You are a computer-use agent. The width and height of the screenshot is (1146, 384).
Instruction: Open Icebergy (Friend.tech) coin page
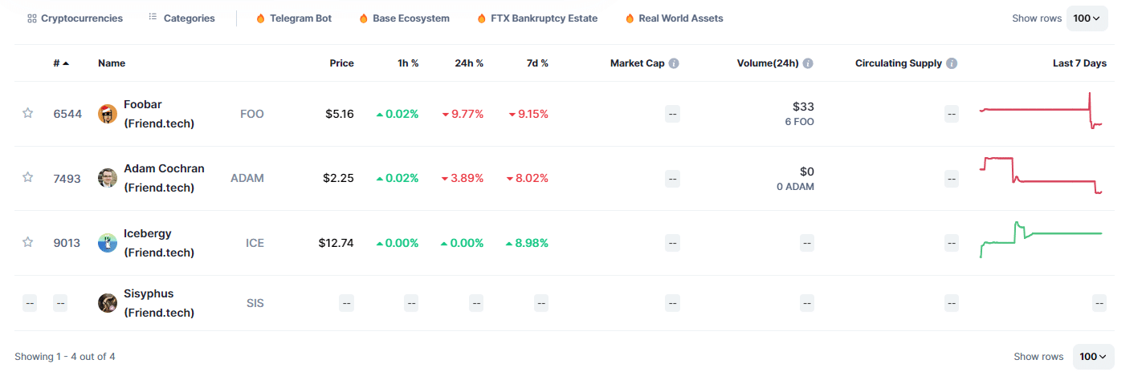point(159,243)
